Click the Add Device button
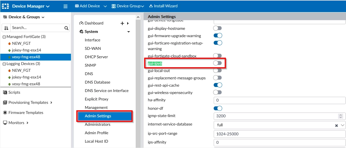 (x=88, y=6)
